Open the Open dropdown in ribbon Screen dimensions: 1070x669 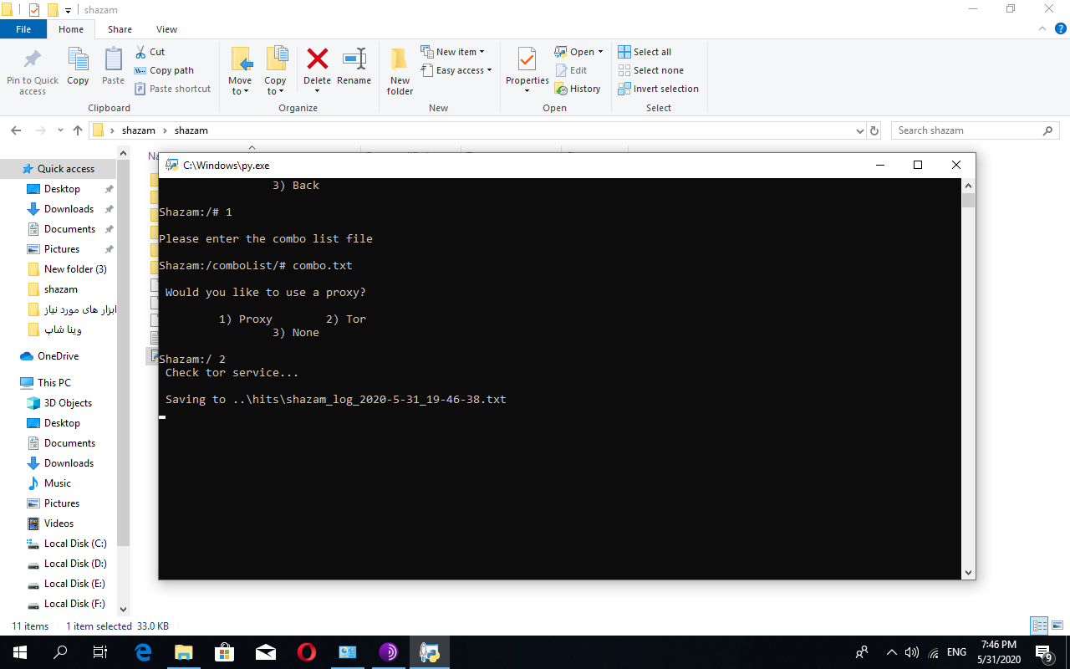[578, 52]
